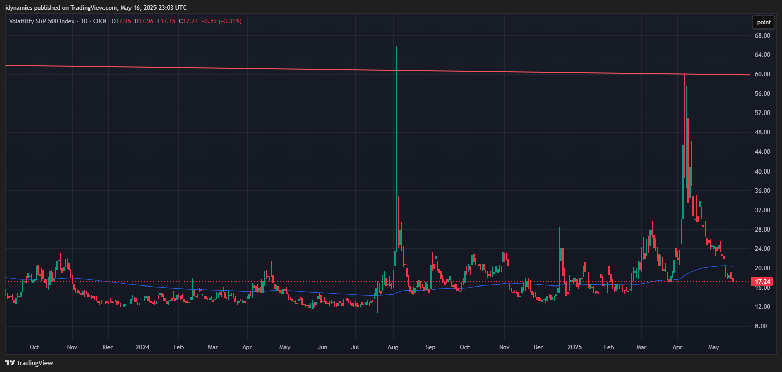Image resolution: width=782 pixels, height=372 pixels.
Task: Click the 60.00 price axis label
Action: coord(762,74)
